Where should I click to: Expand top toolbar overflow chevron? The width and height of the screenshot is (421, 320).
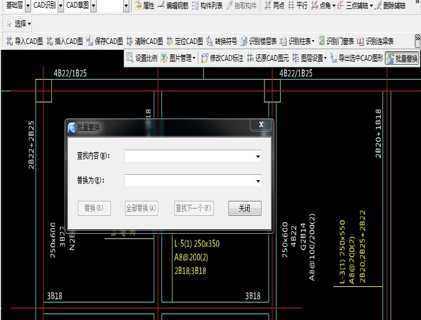418,2
